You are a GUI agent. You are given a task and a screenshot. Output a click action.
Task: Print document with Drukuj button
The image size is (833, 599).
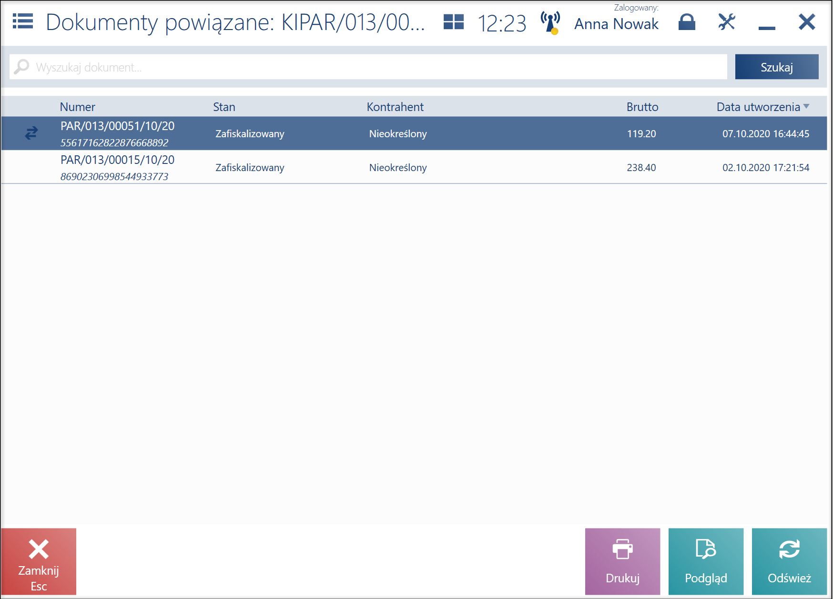[622, 561]
